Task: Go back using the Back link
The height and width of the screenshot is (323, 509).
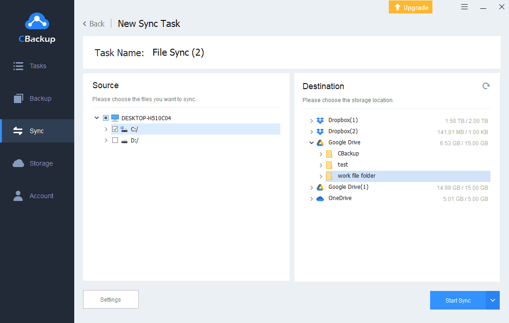Action: (94, 24)
